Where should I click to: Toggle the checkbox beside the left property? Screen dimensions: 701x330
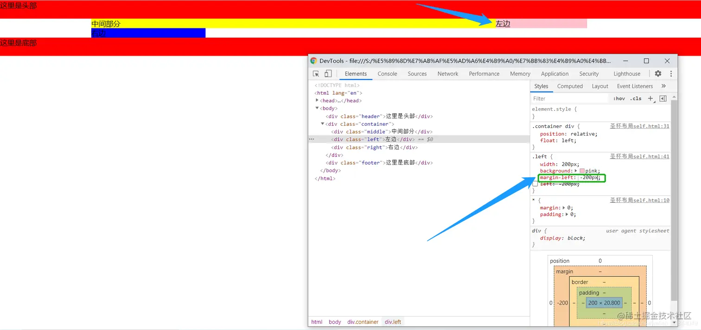click(535, 184)
